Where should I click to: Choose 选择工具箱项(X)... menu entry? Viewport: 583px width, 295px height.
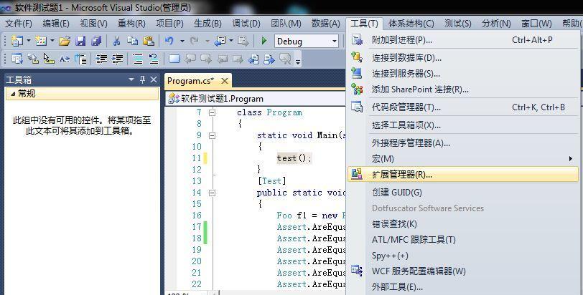462,125
